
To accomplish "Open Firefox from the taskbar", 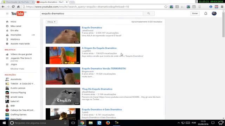I will 108,123.
